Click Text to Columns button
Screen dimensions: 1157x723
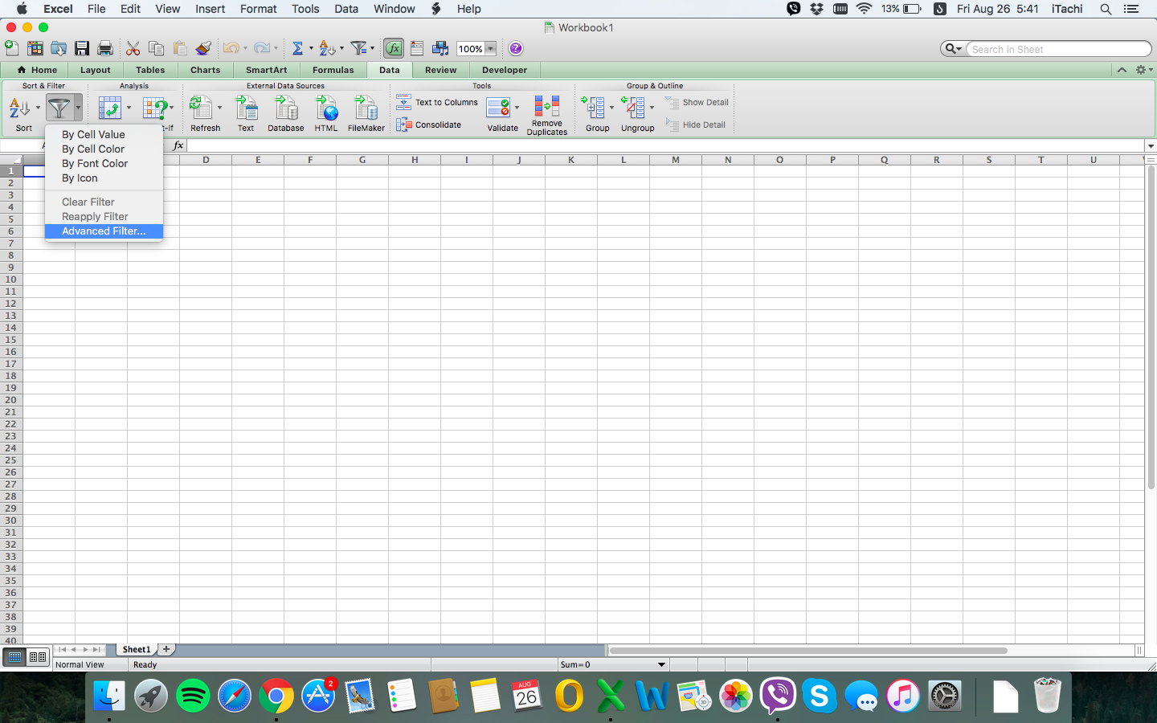(437, 102)
